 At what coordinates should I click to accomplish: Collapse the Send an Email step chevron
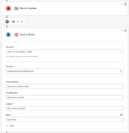pyautogui.click(x=122, y=31)
